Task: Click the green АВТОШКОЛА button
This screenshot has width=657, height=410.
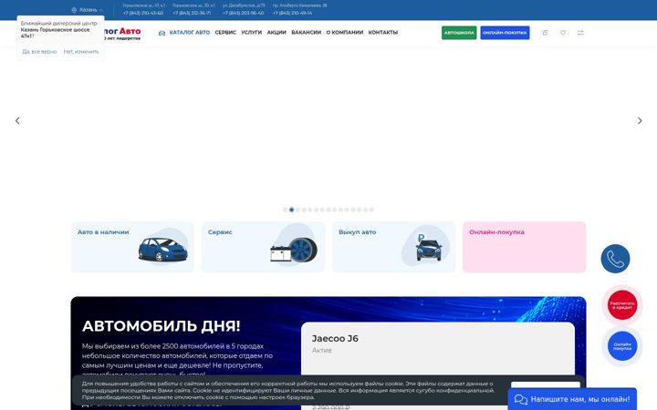Action: 459,33
